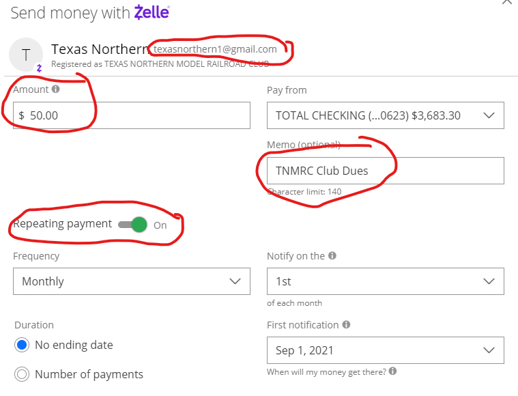Click the info icon next to First notification
This screenshot has height=396, width=518.
(x=346, y=325)
